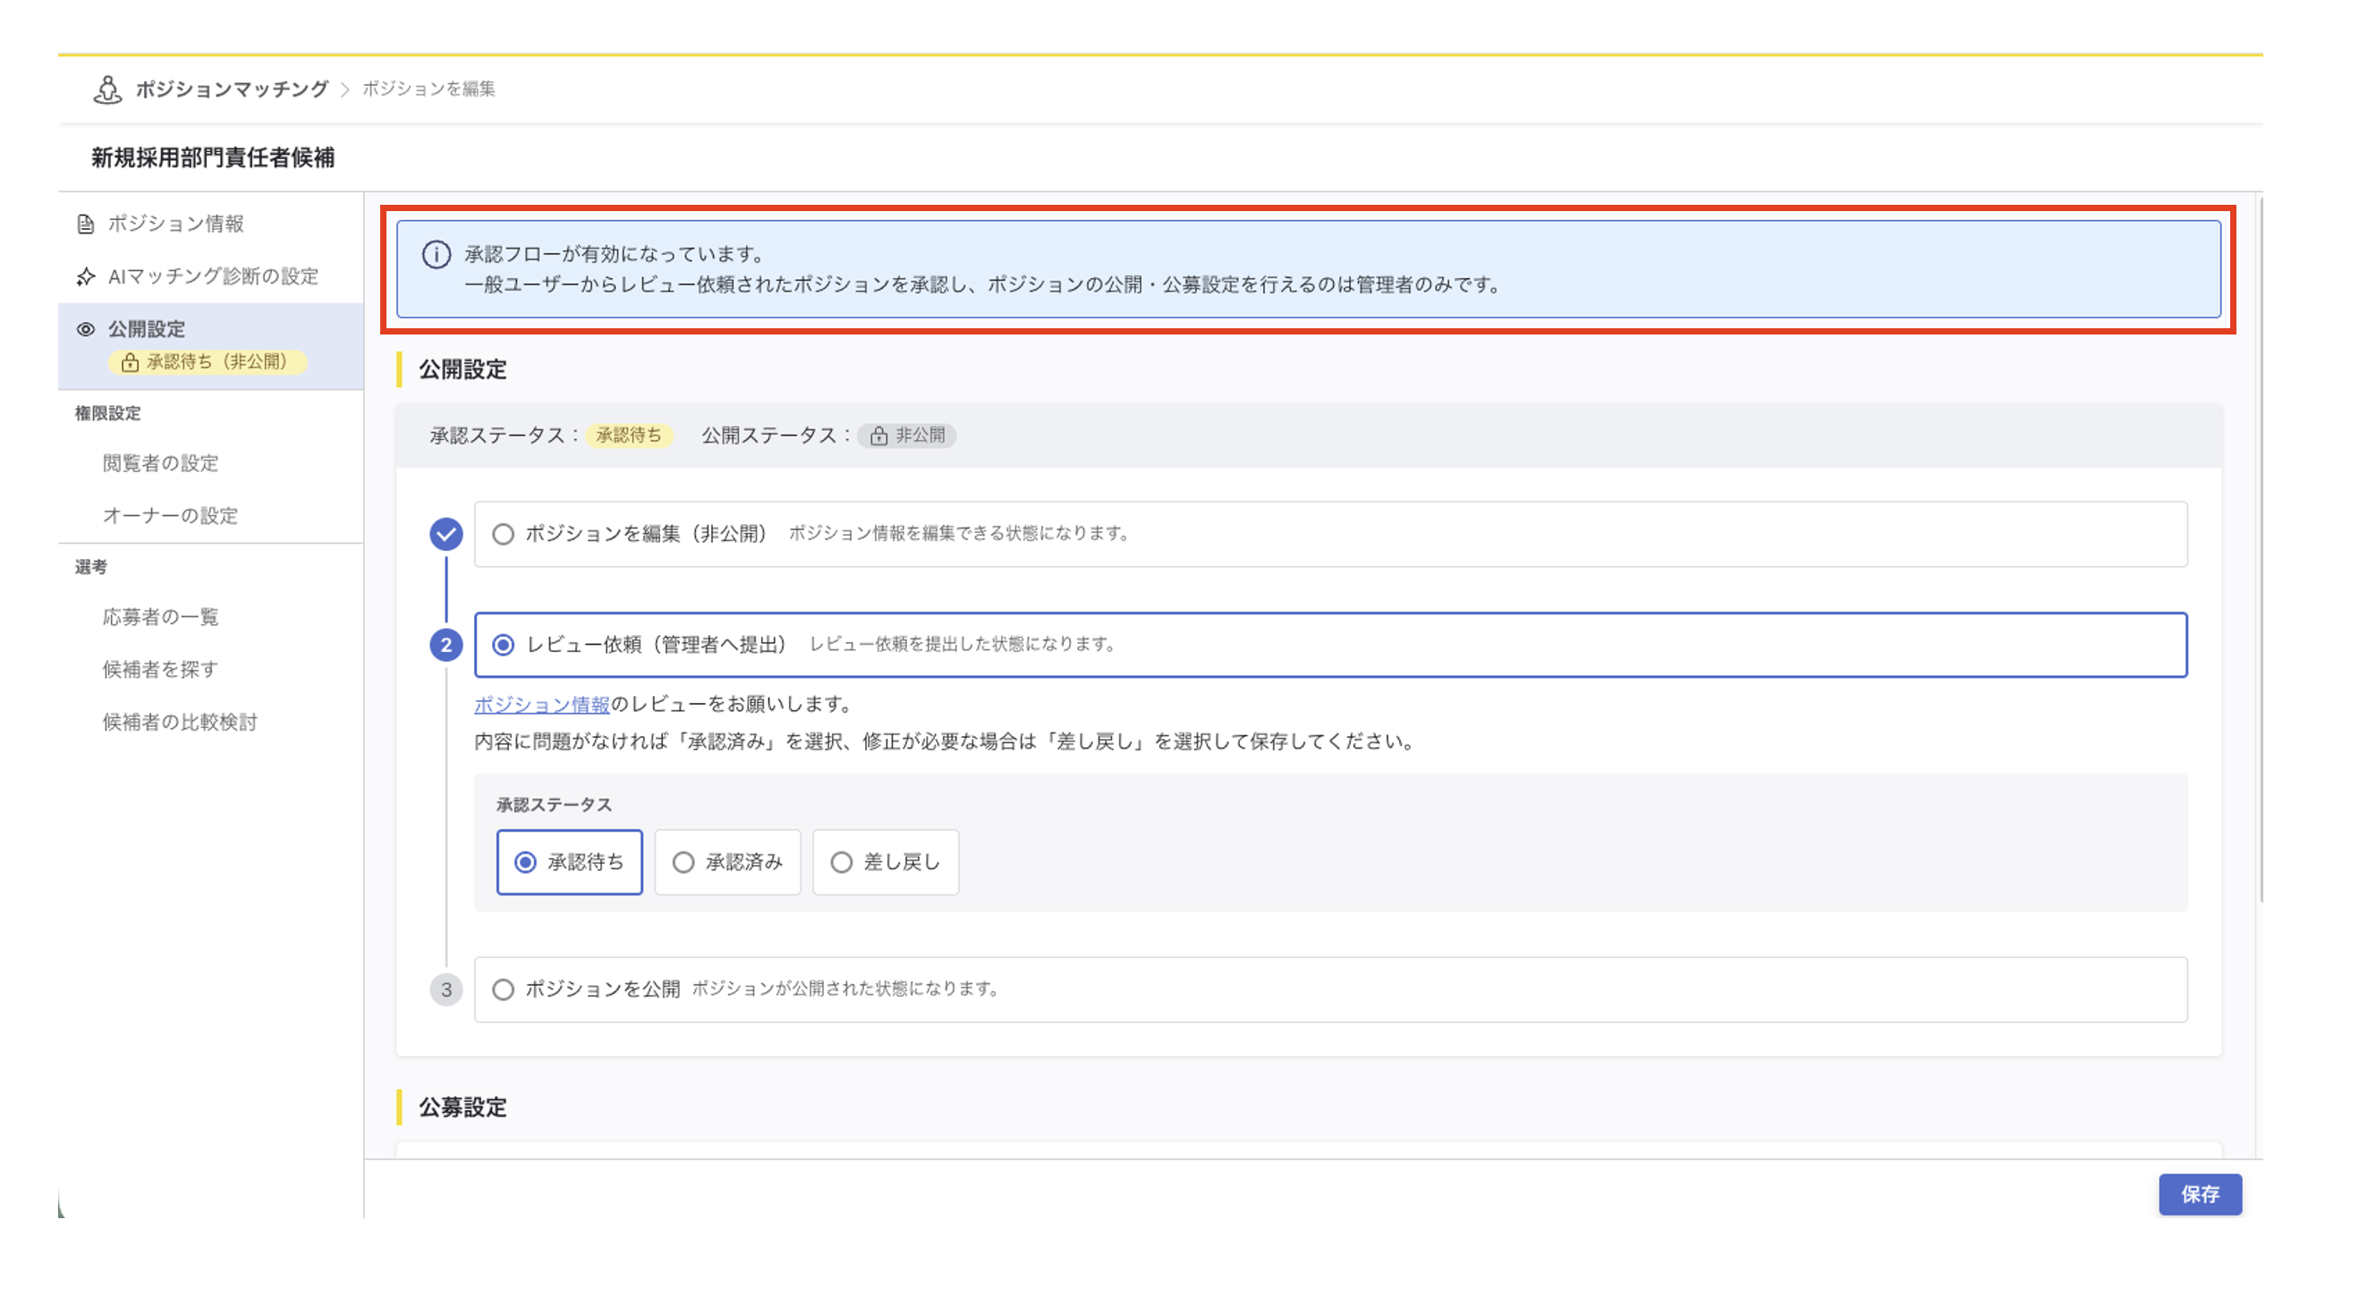Click the position matching person icon in breadcrumb
The width and height of the screenshot is (2376, 1304).
click(108, 89)
